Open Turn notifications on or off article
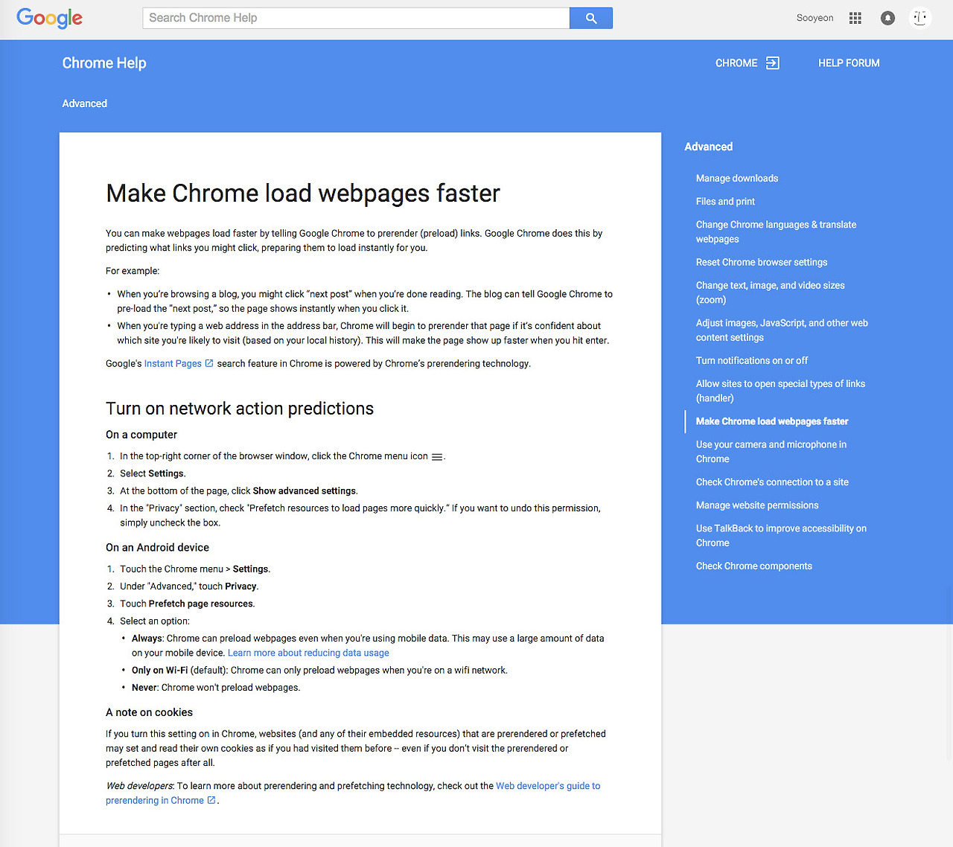 [751, 360]
